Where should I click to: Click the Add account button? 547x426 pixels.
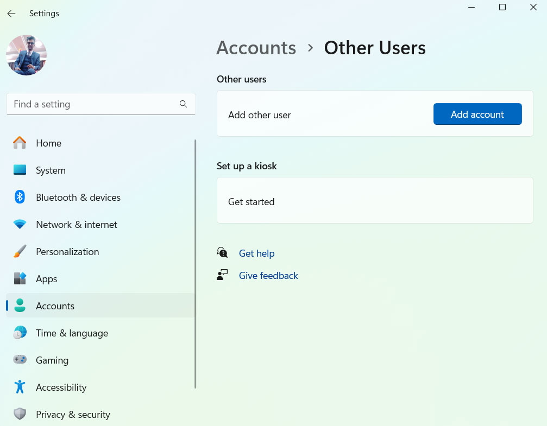pos(477,114)
